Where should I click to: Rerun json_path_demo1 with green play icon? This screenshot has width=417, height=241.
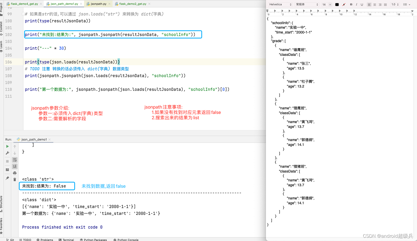[7, 146]
